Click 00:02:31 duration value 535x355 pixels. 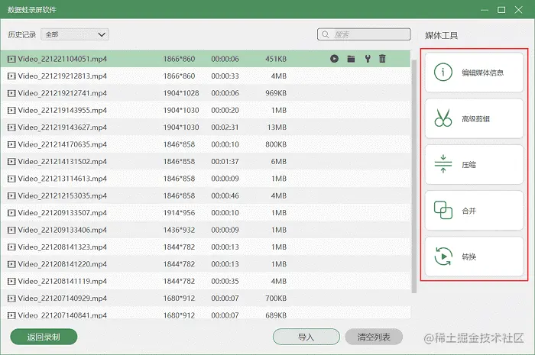(225, 127)
